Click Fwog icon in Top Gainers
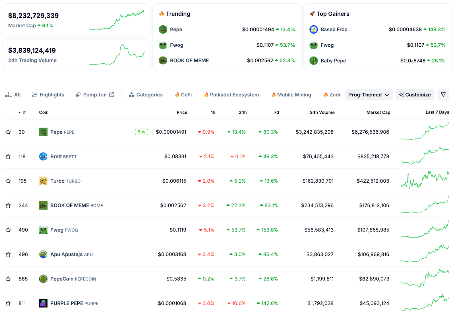Viewport: 455px width, 314px height. [x=314, y=45]
